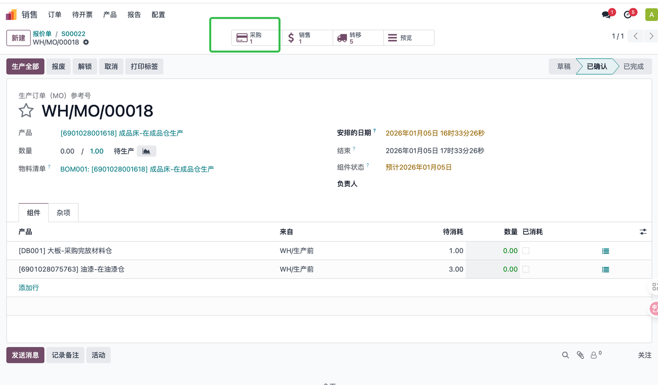
Task: Open the 报告 menu
Action: point(134,15)
